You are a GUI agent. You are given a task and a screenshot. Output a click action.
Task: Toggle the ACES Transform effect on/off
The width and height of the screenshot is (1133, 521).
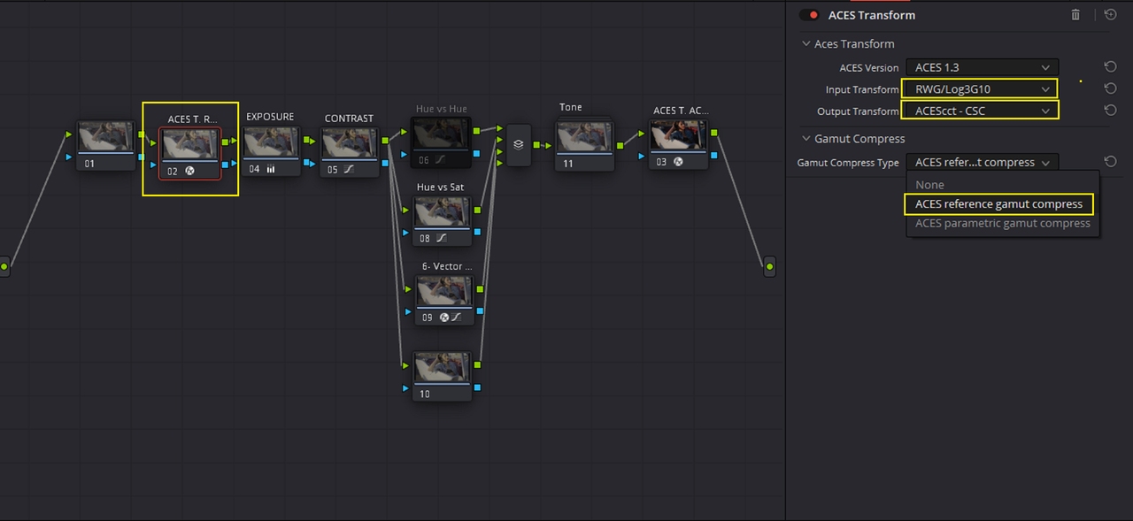(809, 15)
